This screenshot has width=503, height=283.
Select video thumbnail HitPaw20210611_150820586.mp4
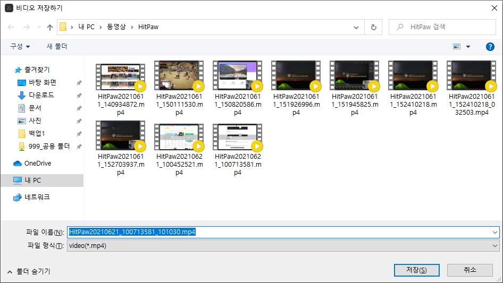coord(237,75)
